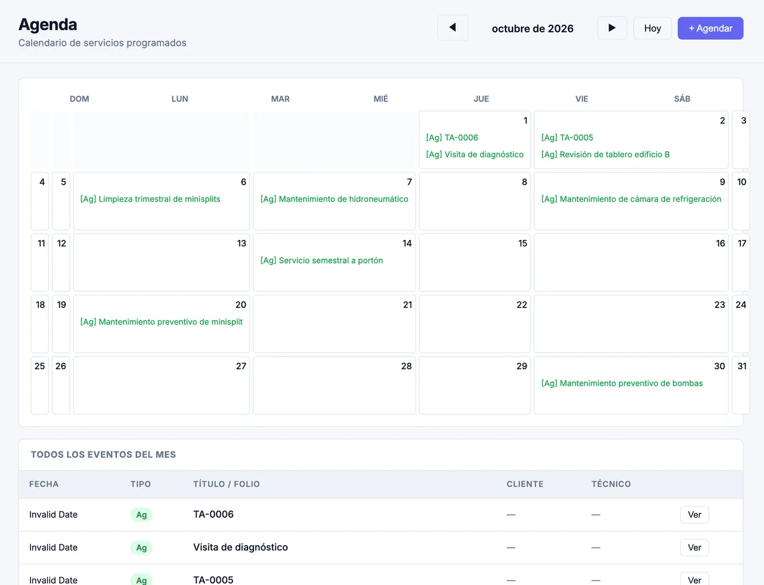Viewport: 764px width, 585px height.
Task: Click Ver button in TA-0005 row
Action: [694, 580]
